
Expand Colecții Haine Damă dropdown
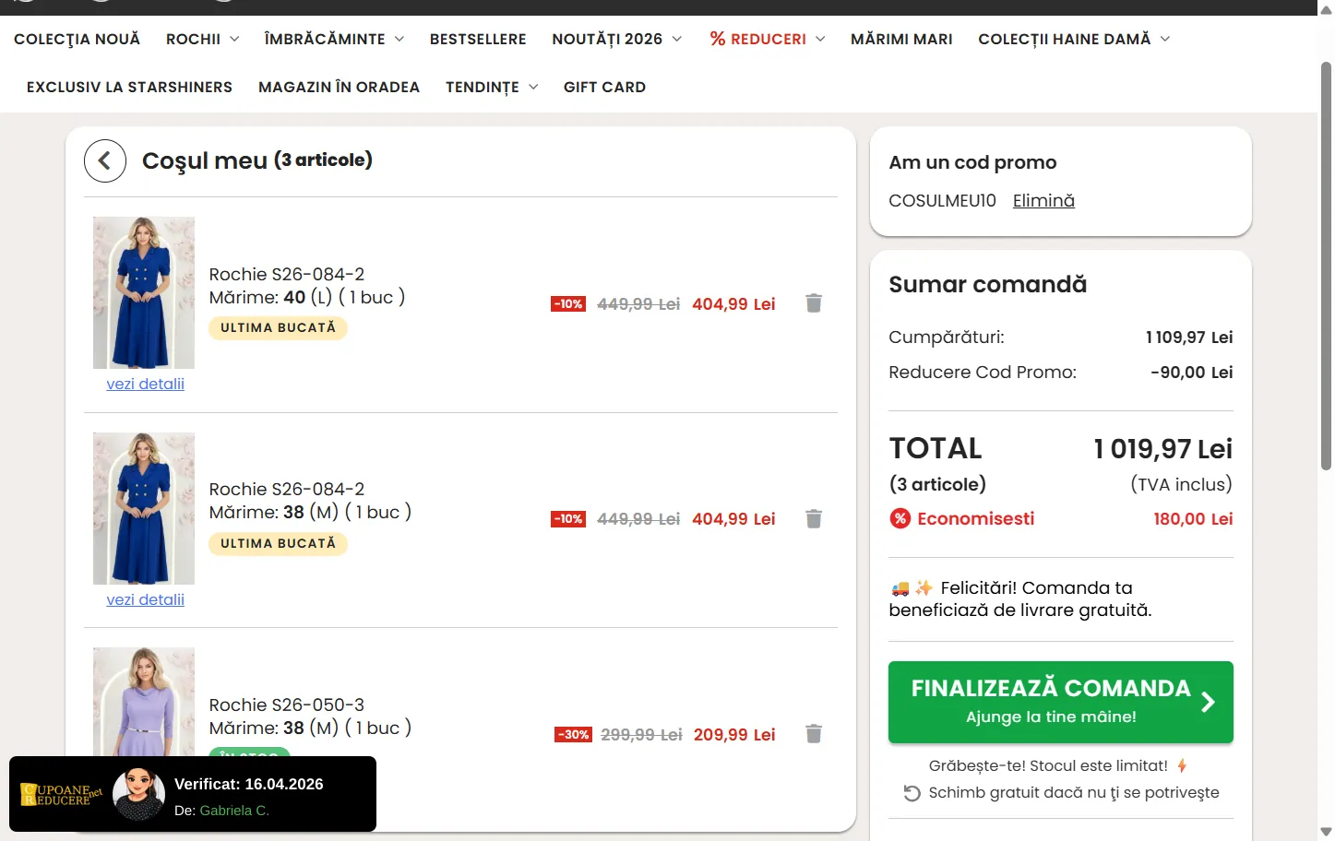click(1074, 39)
